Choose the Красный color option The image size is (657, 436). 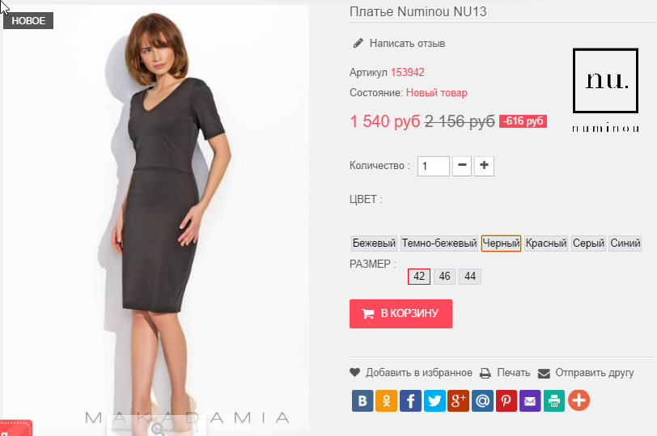click(x=546, y=243)
